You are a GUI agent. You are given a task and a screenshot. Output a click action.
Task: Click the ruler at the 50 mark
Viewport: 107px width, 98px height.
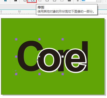(19, 12)
